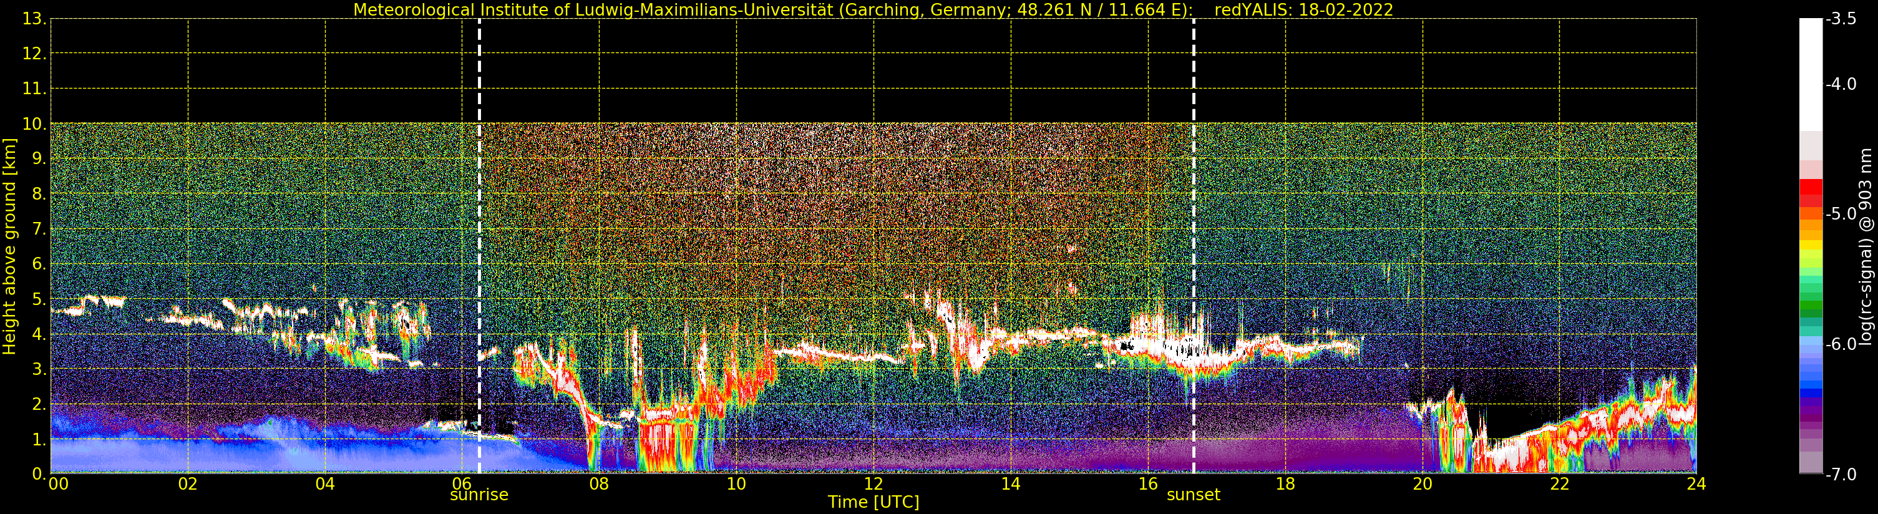Click the '11.' tick on height axis
1878x514 pixels.
click(x=34, y=89)
